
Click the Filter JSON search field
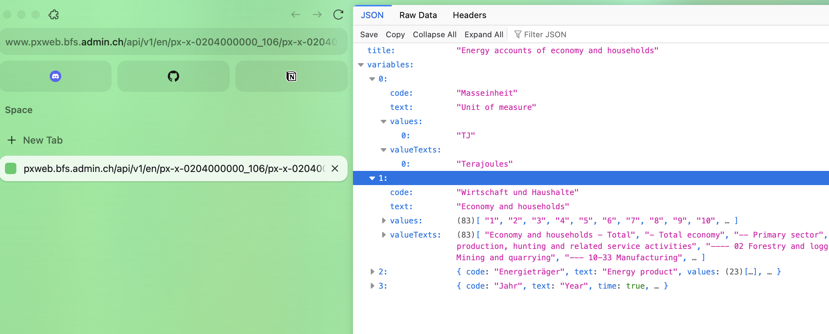coord(545,34)
